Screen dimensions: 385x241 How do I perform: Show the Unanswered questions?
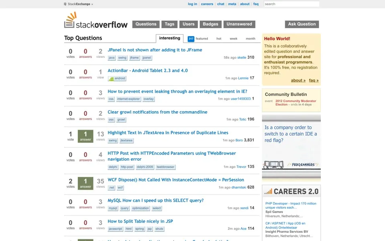click(239, 24)
